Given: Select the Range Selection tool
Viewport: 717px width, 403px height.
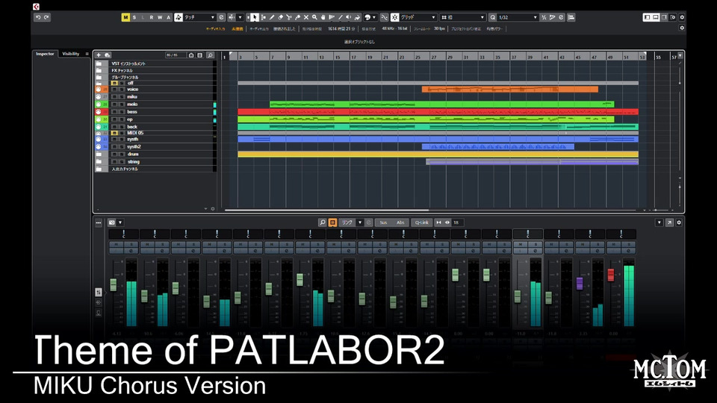Looking at the screenshot, I should point(264,17).
